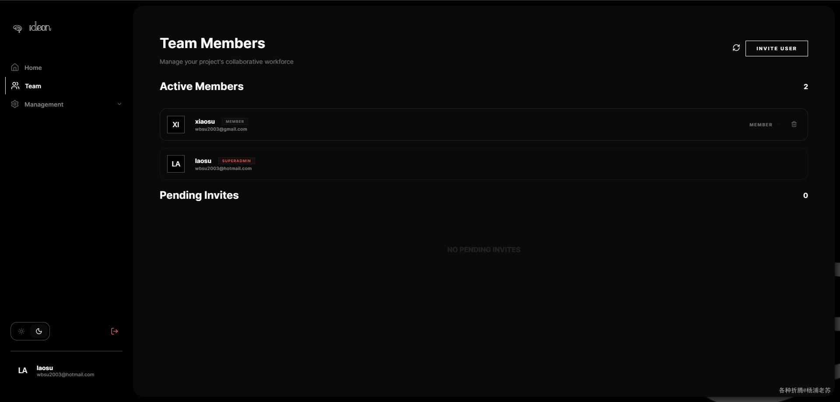Open xiaosu's MEMBER role dropdown
840x402 pixels.
pos(764,125)
